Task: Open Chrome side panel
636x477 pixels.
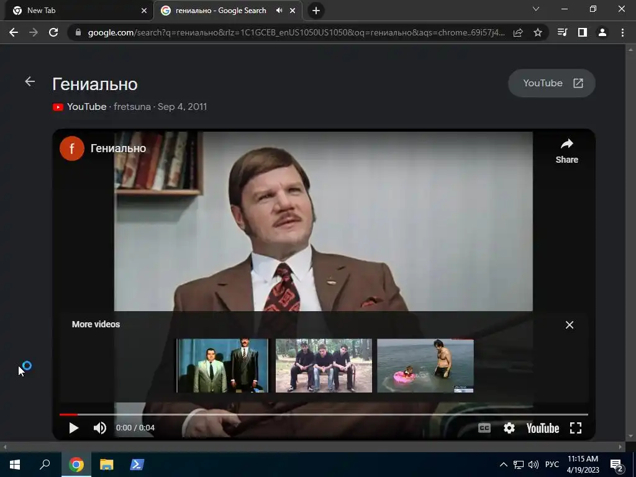Action: tap(583, 32)
